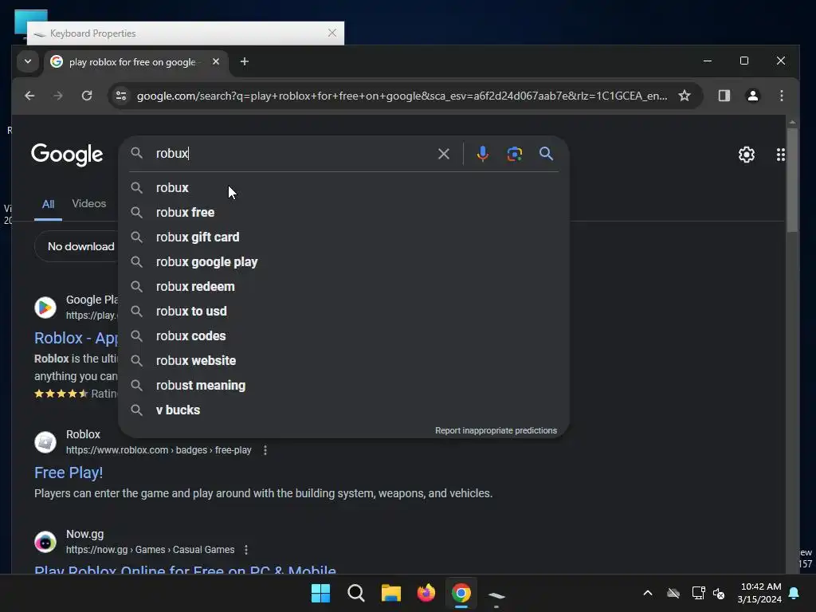
Task: Open the tab search dropdown arrow
Action: 28,61
